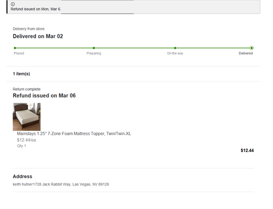Click the 'Delivery from store' label
This screenshot has height=209, width=273.
coord(28,29)
